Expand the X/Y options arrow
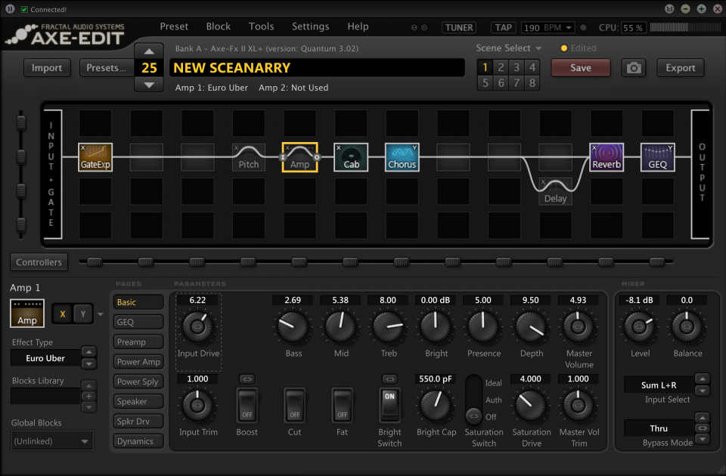This screenshot has height=476, width=726. pyautogui.click(x=100, y=314)
